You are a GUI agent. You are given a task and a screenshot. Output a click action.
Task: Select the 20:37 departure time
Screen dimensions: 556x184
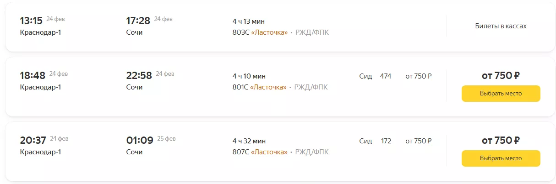pos(33,141)
